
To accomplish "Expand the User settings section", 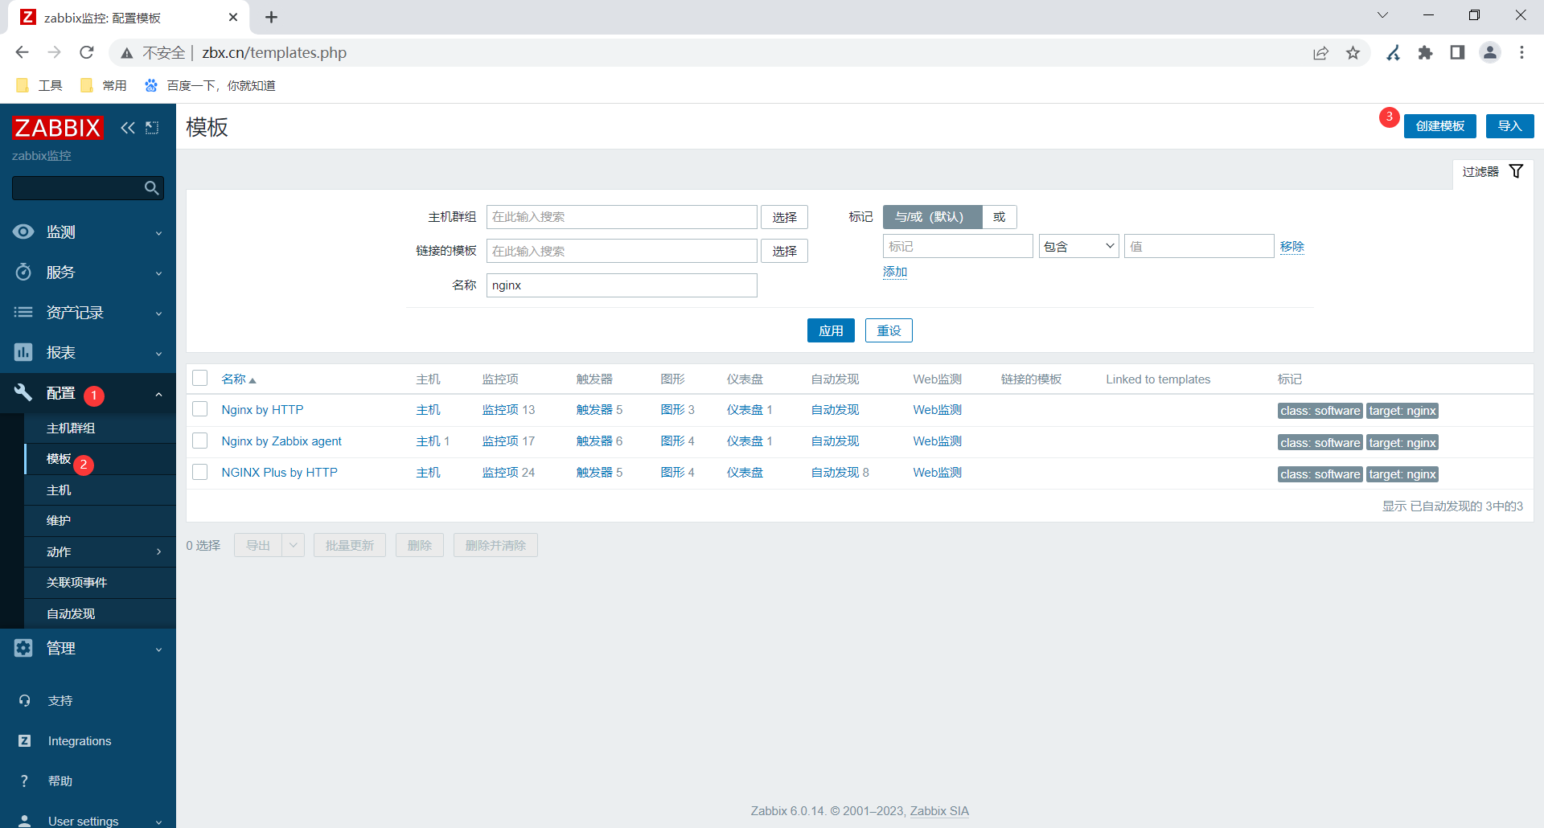I will pyautogui.click(x=88, y=820).
